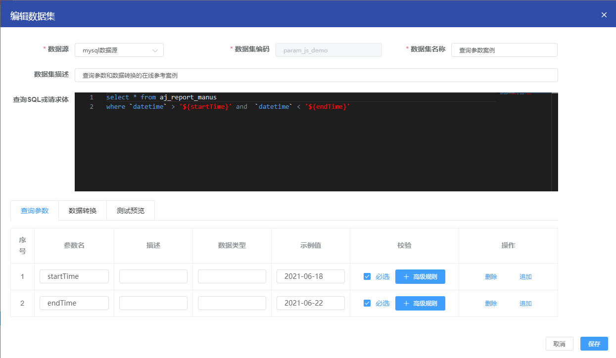616x358 pixels.
Task: Click the 数据集名称 input field
Action: pos(504,50)
